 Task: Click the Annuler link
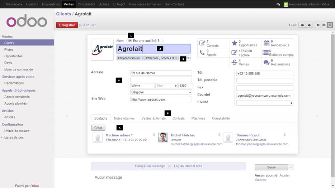[89, 25]
